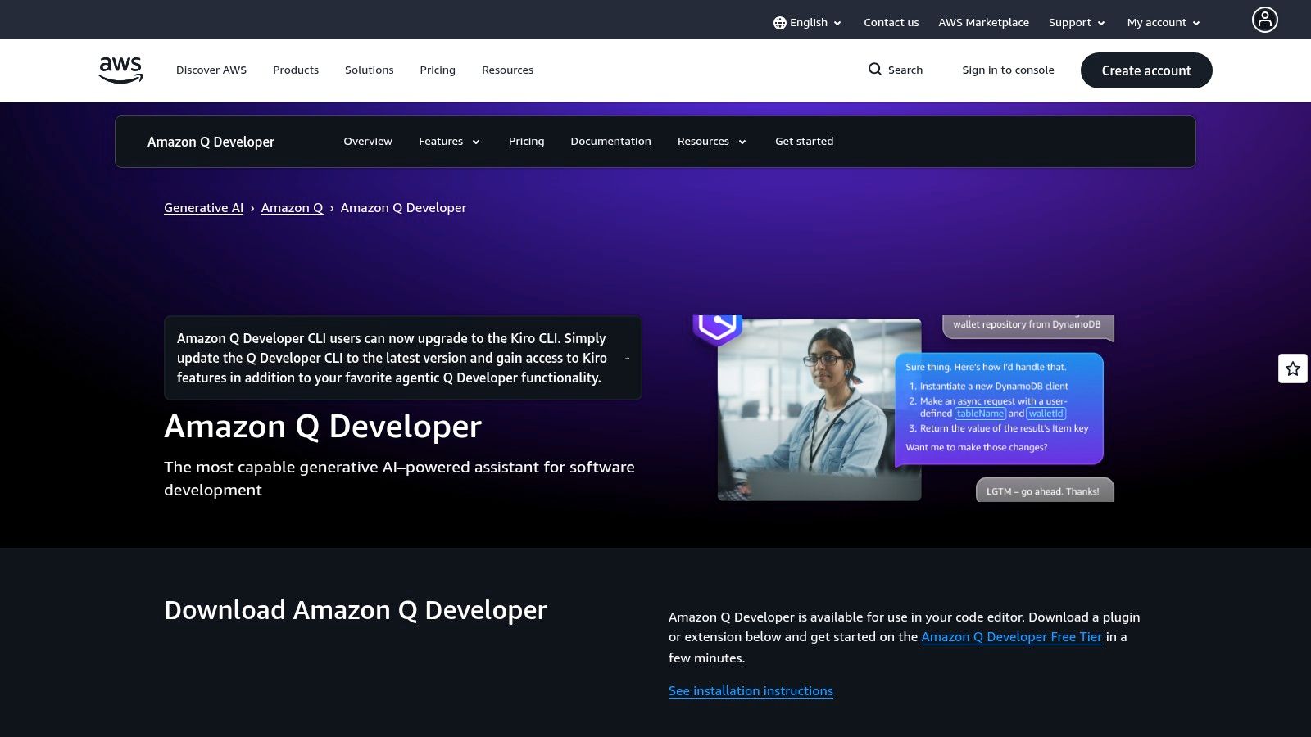Open the Search magnifier icon
The height and width of the screenshot is (737, 1311).
876,70
